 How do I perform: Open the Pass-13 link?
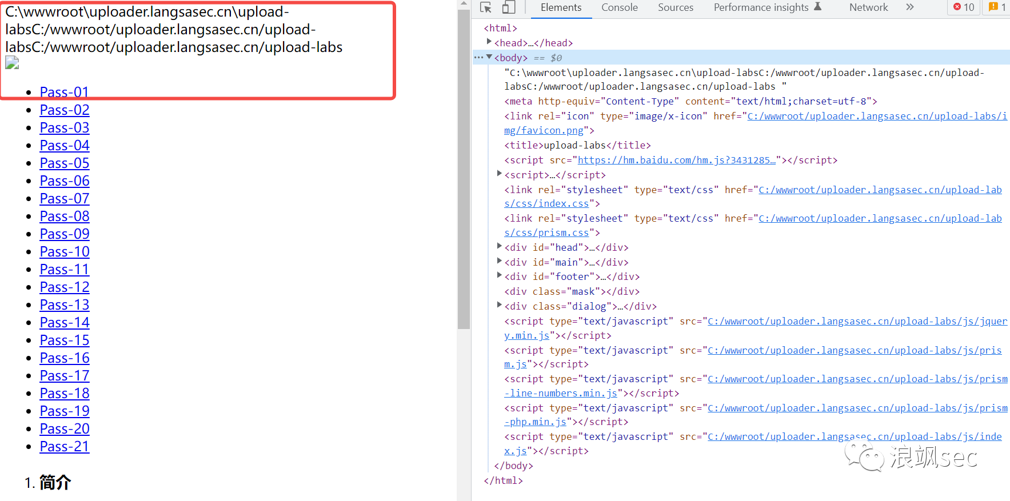[x=65, y=304]
